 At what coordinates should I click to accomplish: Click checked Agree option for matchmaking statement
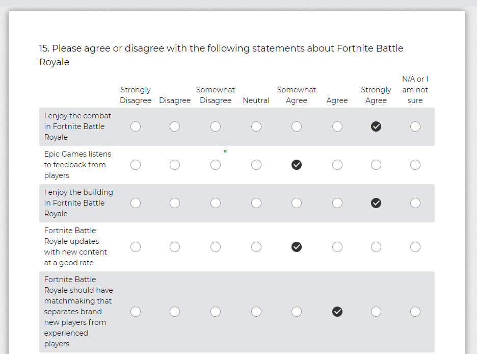click(x=337, y=312)
